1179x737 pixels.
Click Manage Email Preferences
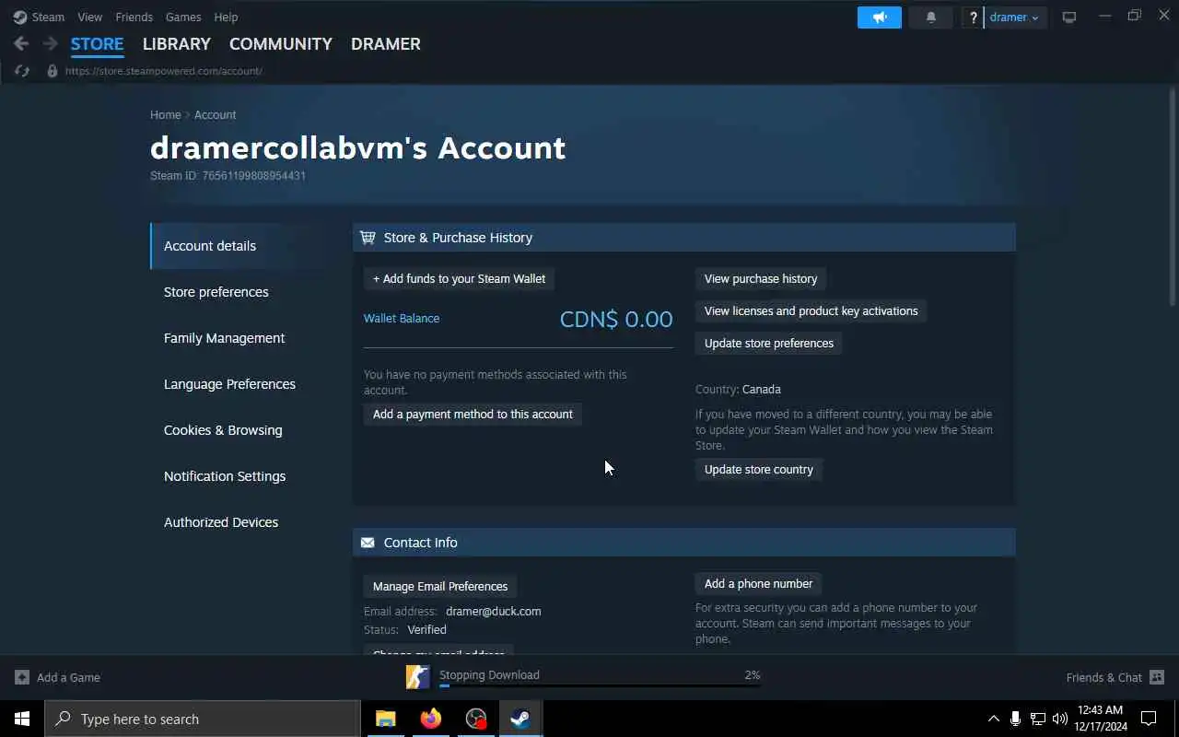pos(440,586)
